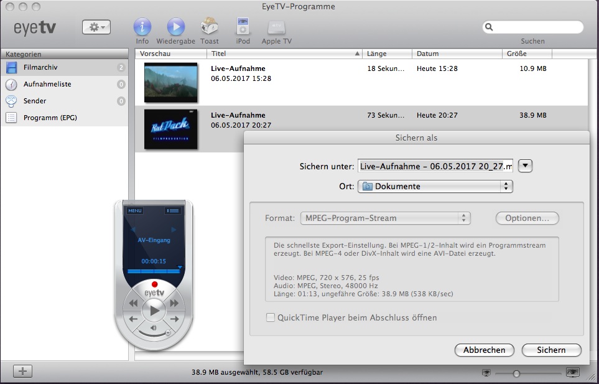Open the gear action menu
This screenshot has width=599, height=384.
[96, 27]
